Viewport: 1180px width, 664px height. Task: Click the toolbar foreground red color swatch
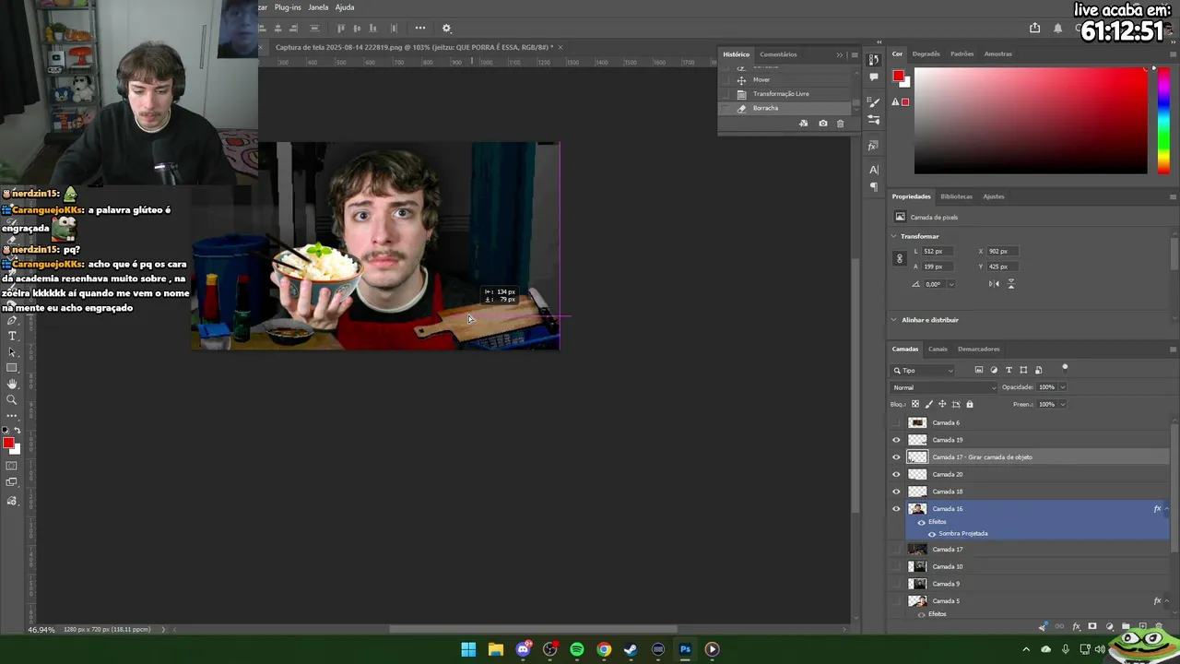pos(8,444)
